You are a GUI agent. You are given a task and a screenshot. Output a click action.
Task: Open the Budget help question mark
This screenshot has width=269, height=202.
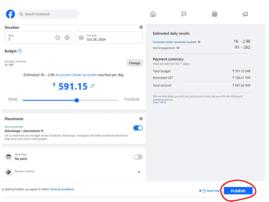(20, 51)
